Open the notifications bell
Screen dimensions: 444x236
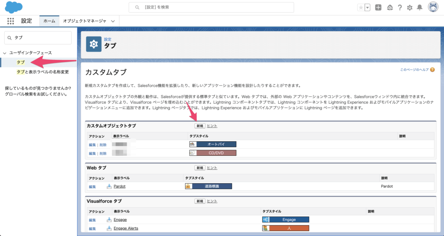point(420,8)
